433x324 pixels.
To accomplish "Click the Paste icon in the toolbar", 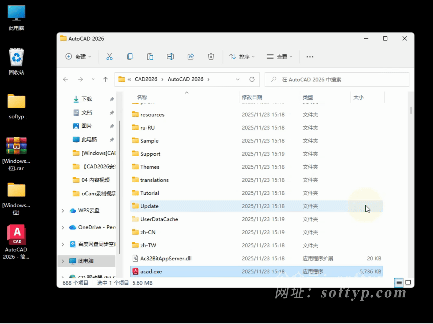I will click(150, 56).
